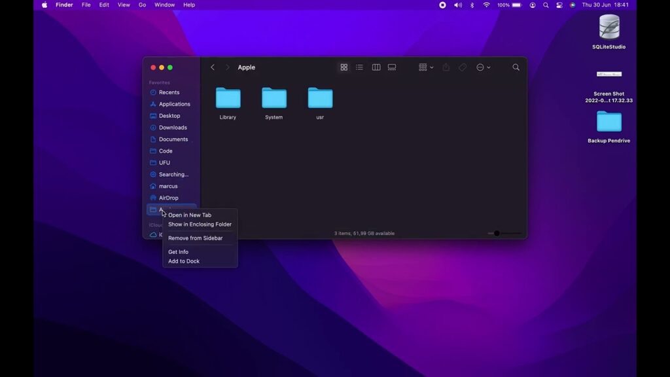Image resolution: width=670 pixels, height=377 pixels.
Task: Select the Screen Shot desktop file
Action: 609,86
